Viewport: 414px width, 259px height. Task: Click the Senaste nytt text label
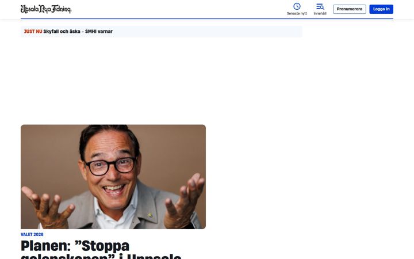[297, 13]
